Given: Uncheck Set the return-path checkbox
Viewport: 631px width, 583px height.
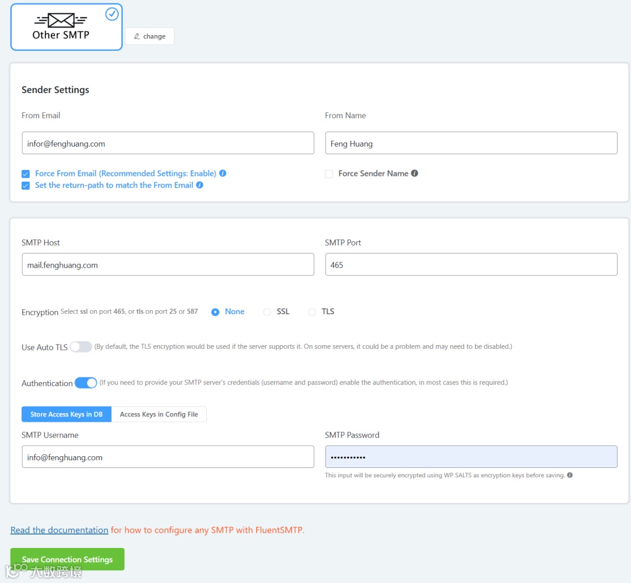Looking at the screenshot, I should (26, 186).
